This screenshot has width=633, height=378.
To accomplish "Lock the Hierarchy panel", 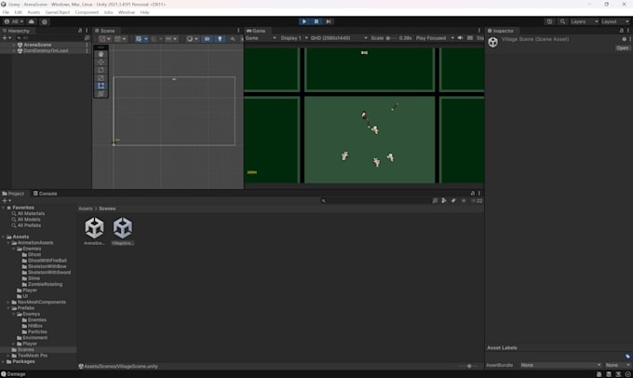I will click(80, 31).
